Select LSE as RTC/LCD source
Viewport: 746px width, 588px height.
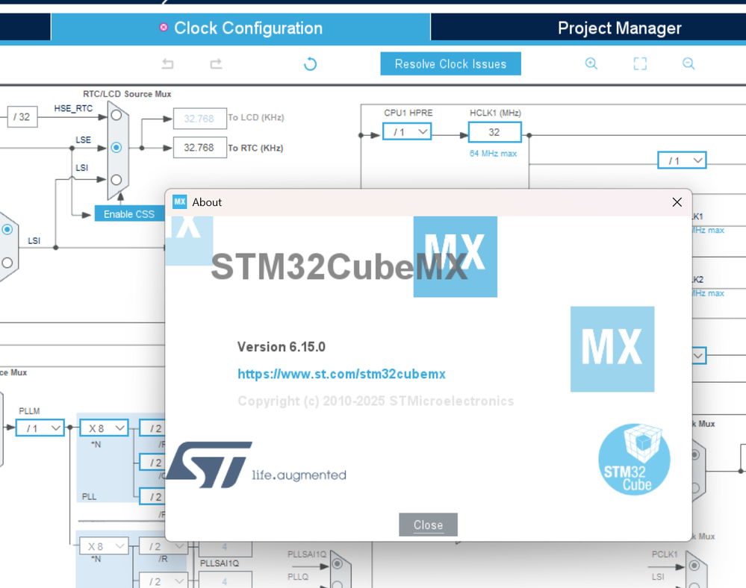click(116, 147)
